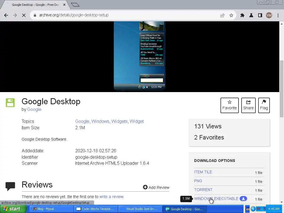The height and width of the screenshot is (213, 284).
Task: Click the Internet Archive HTML5 Uploader text
Action: click(112, 163)
